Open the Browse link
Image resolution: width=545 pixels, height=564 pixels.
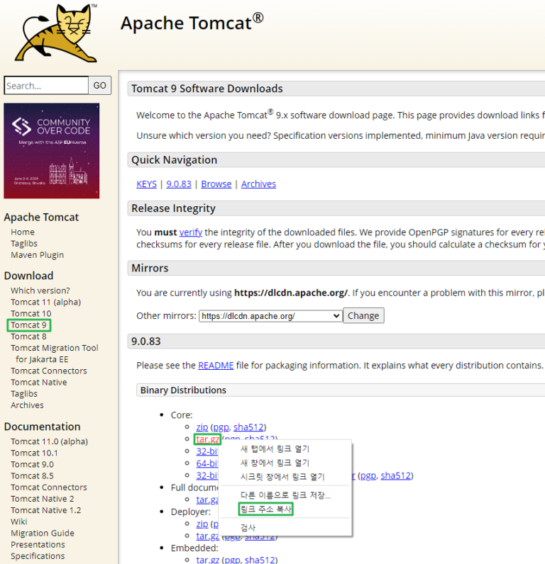[216, 184]
